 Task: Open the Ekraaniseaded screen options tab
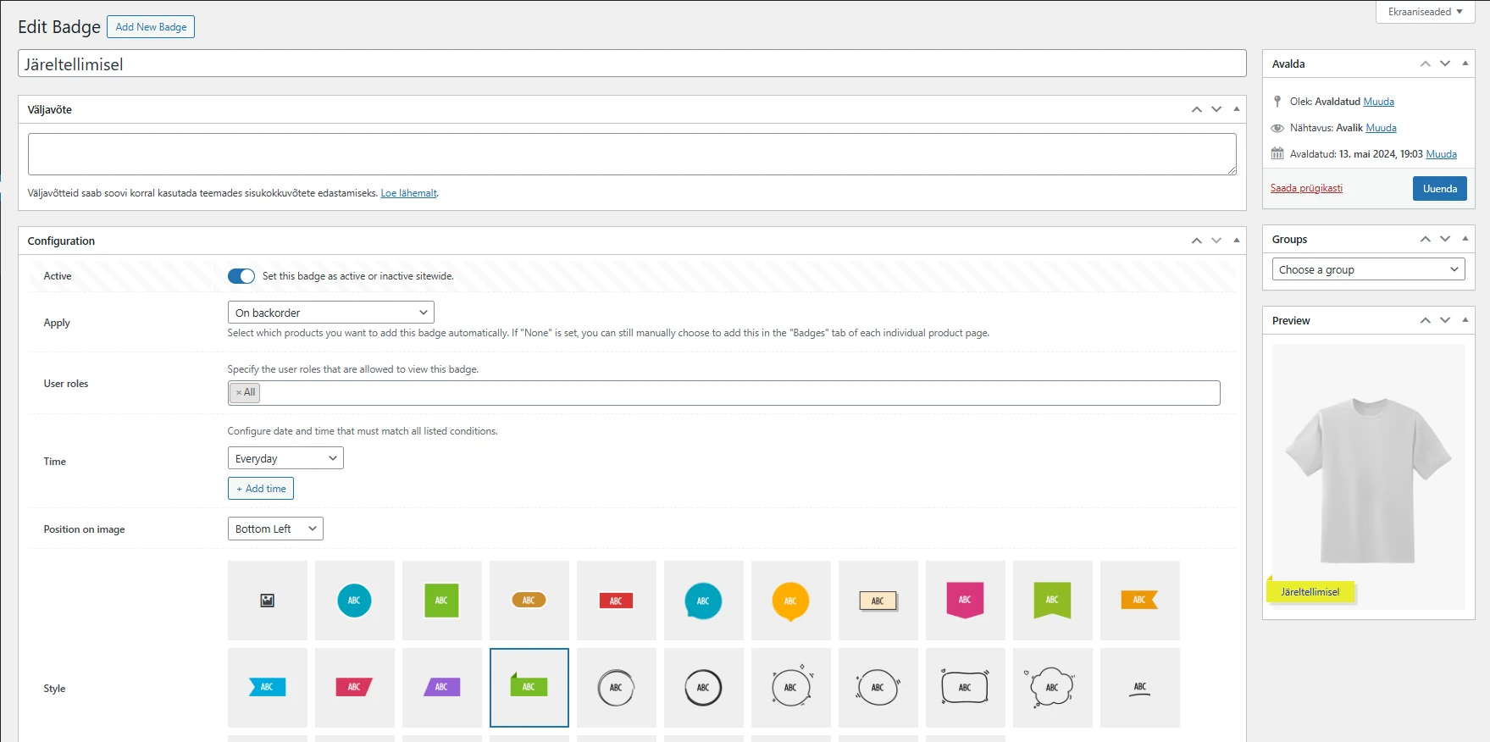click(1425, 12)
